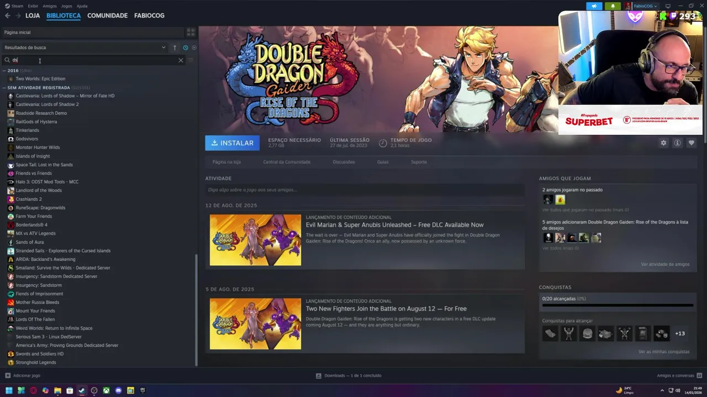Reverse sort order with up arrow
Screen dimensions: 707x397
point(175,47)
